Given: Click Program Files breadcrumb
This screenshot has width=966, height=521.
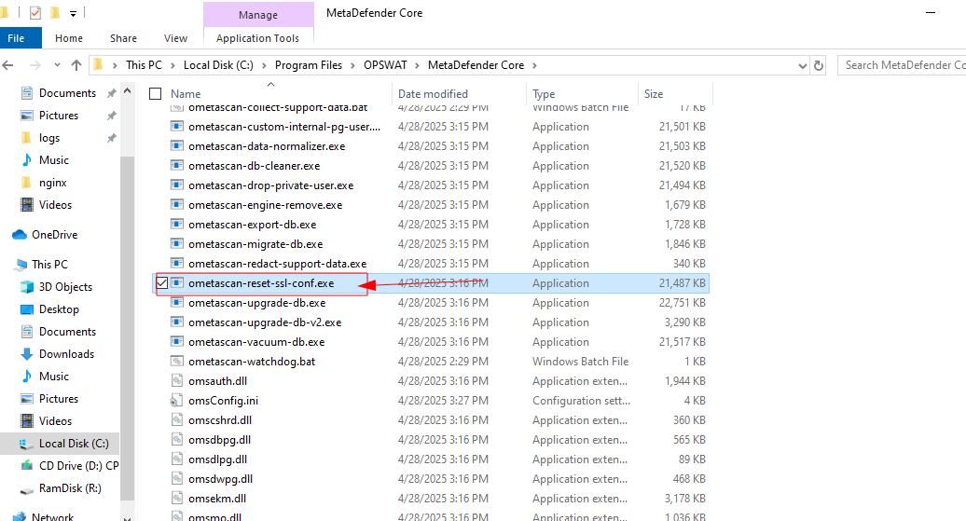Looking at the screenshot, I should click(308, 65).
